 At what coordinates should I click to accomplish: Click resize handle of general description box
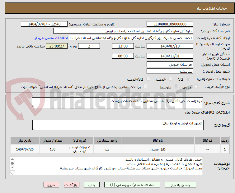pos(34,106)
